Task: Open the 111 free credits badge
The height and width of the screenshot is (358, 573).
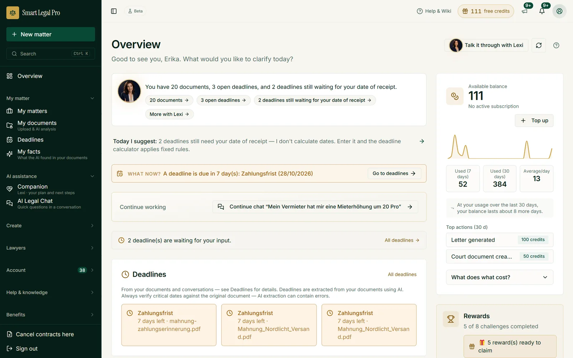Action: [x=486, y=11]
